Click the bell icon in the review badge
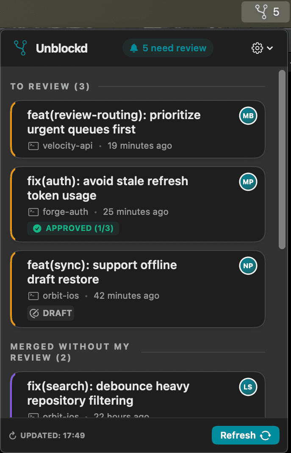The width and height of the screenshot is (291, 453). coord(133,47)
